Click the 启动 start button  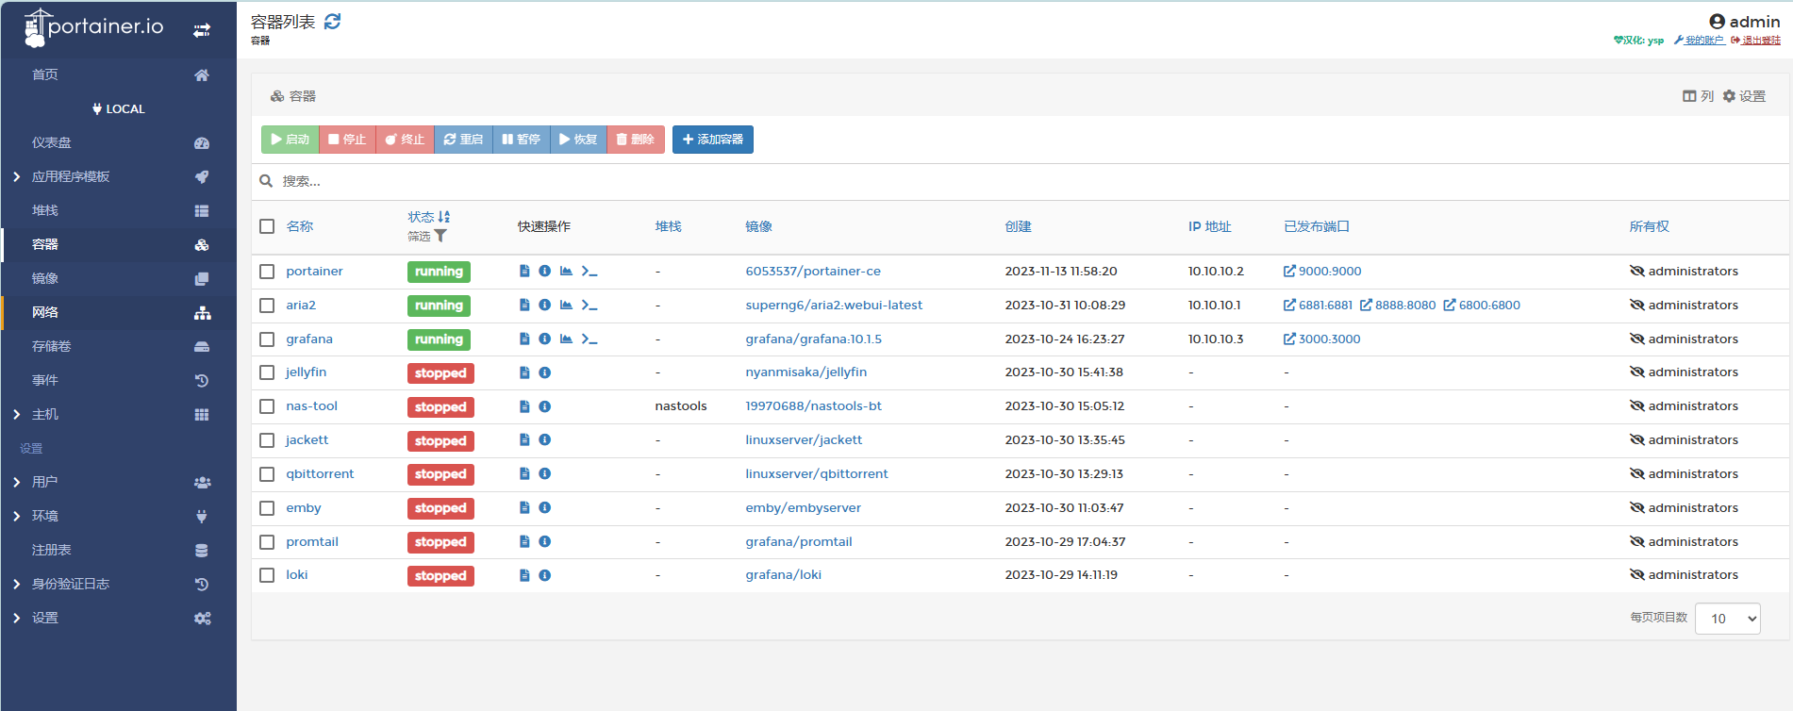click(x=291, y=140)
